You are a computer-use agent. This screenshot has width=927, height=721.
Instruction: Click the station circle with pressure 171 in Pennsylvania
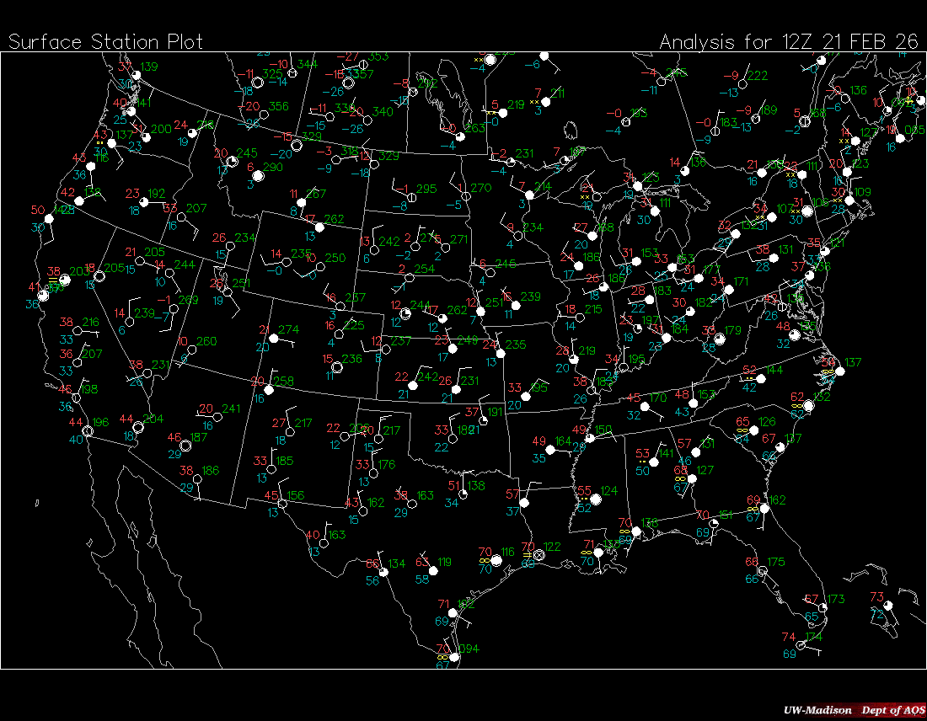coord(728,290)
